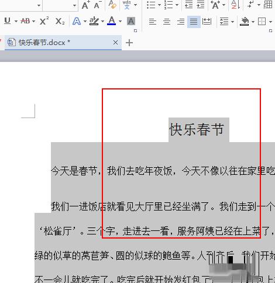
Task: Click the line starting 我们一进饭店
Action: [x=163, y=206]
